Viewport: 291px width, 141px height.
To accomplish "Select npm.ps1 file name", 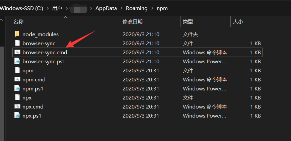I will point(33,89).
